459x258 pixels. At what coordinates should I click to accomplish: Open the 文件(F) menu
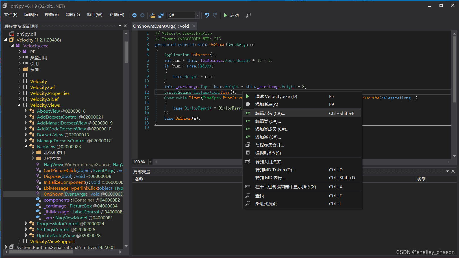11,15
